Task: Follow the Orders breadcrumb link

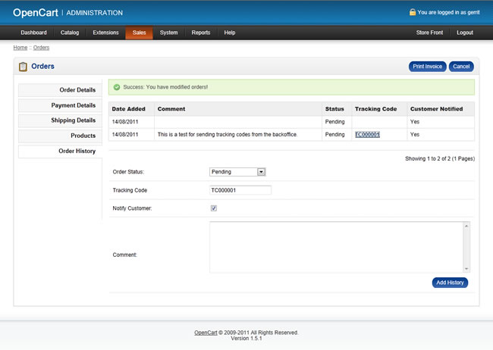Action: click(x=41, y=48)
